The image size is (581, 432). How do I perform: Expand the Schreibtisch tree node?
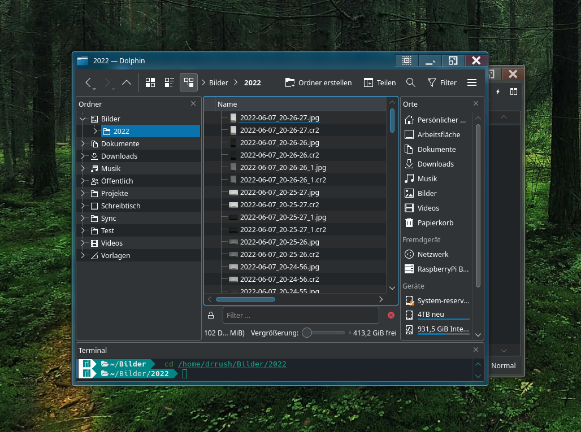click(x=83, y=206)
